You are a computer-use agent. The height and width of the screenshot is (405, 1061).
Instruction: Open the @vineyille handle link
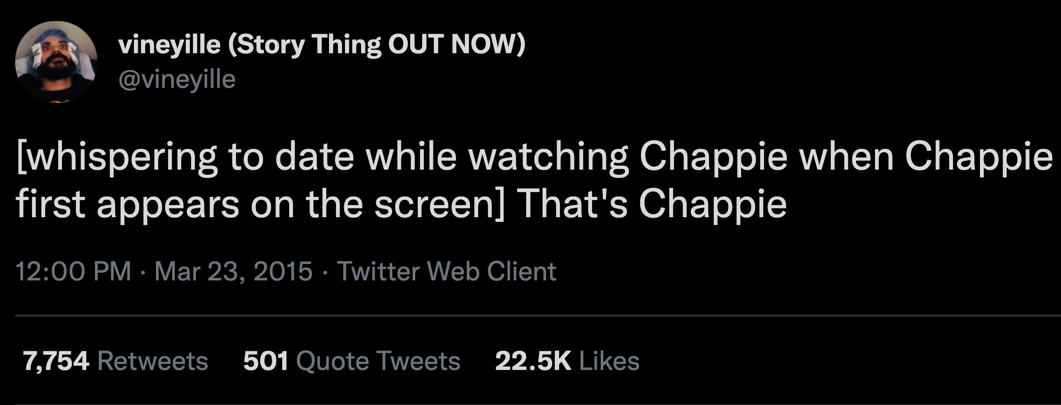[177, 80]
